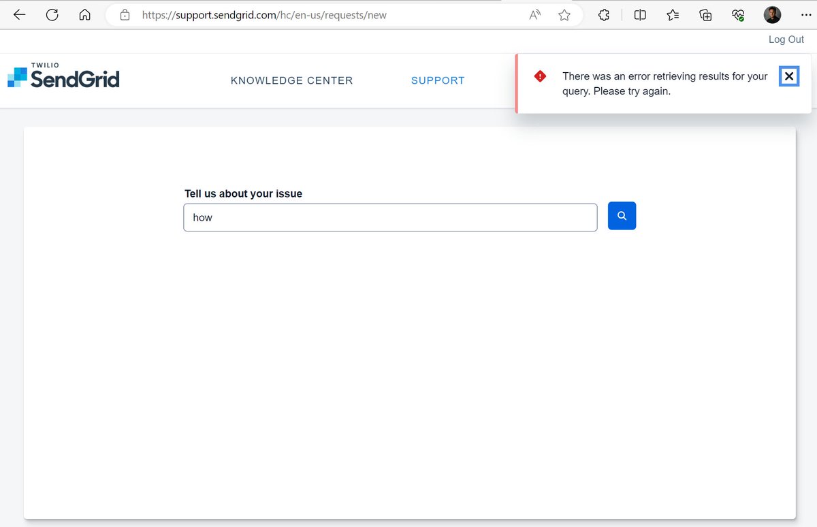The width and height of the screenshot is (817, 527).
Task: Submit the query with the blue search button
Action: 622,216
